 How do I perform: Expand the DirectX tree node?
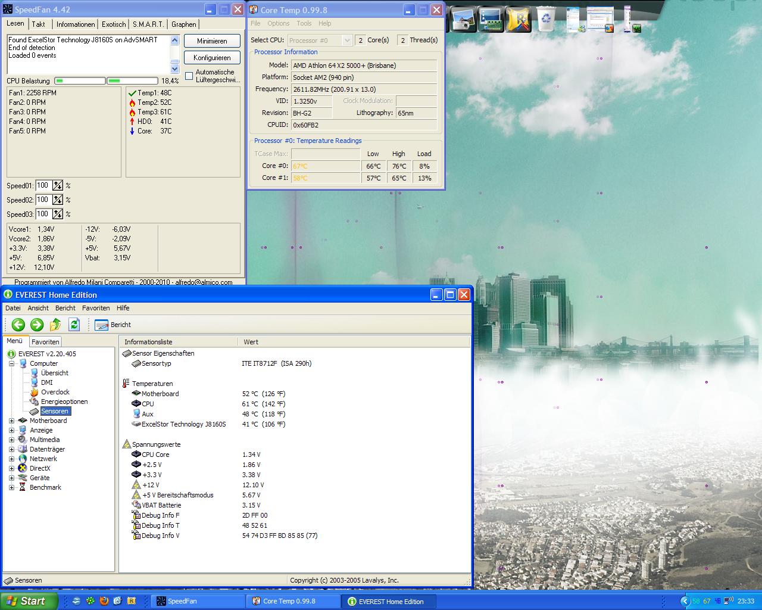[11, 468]
